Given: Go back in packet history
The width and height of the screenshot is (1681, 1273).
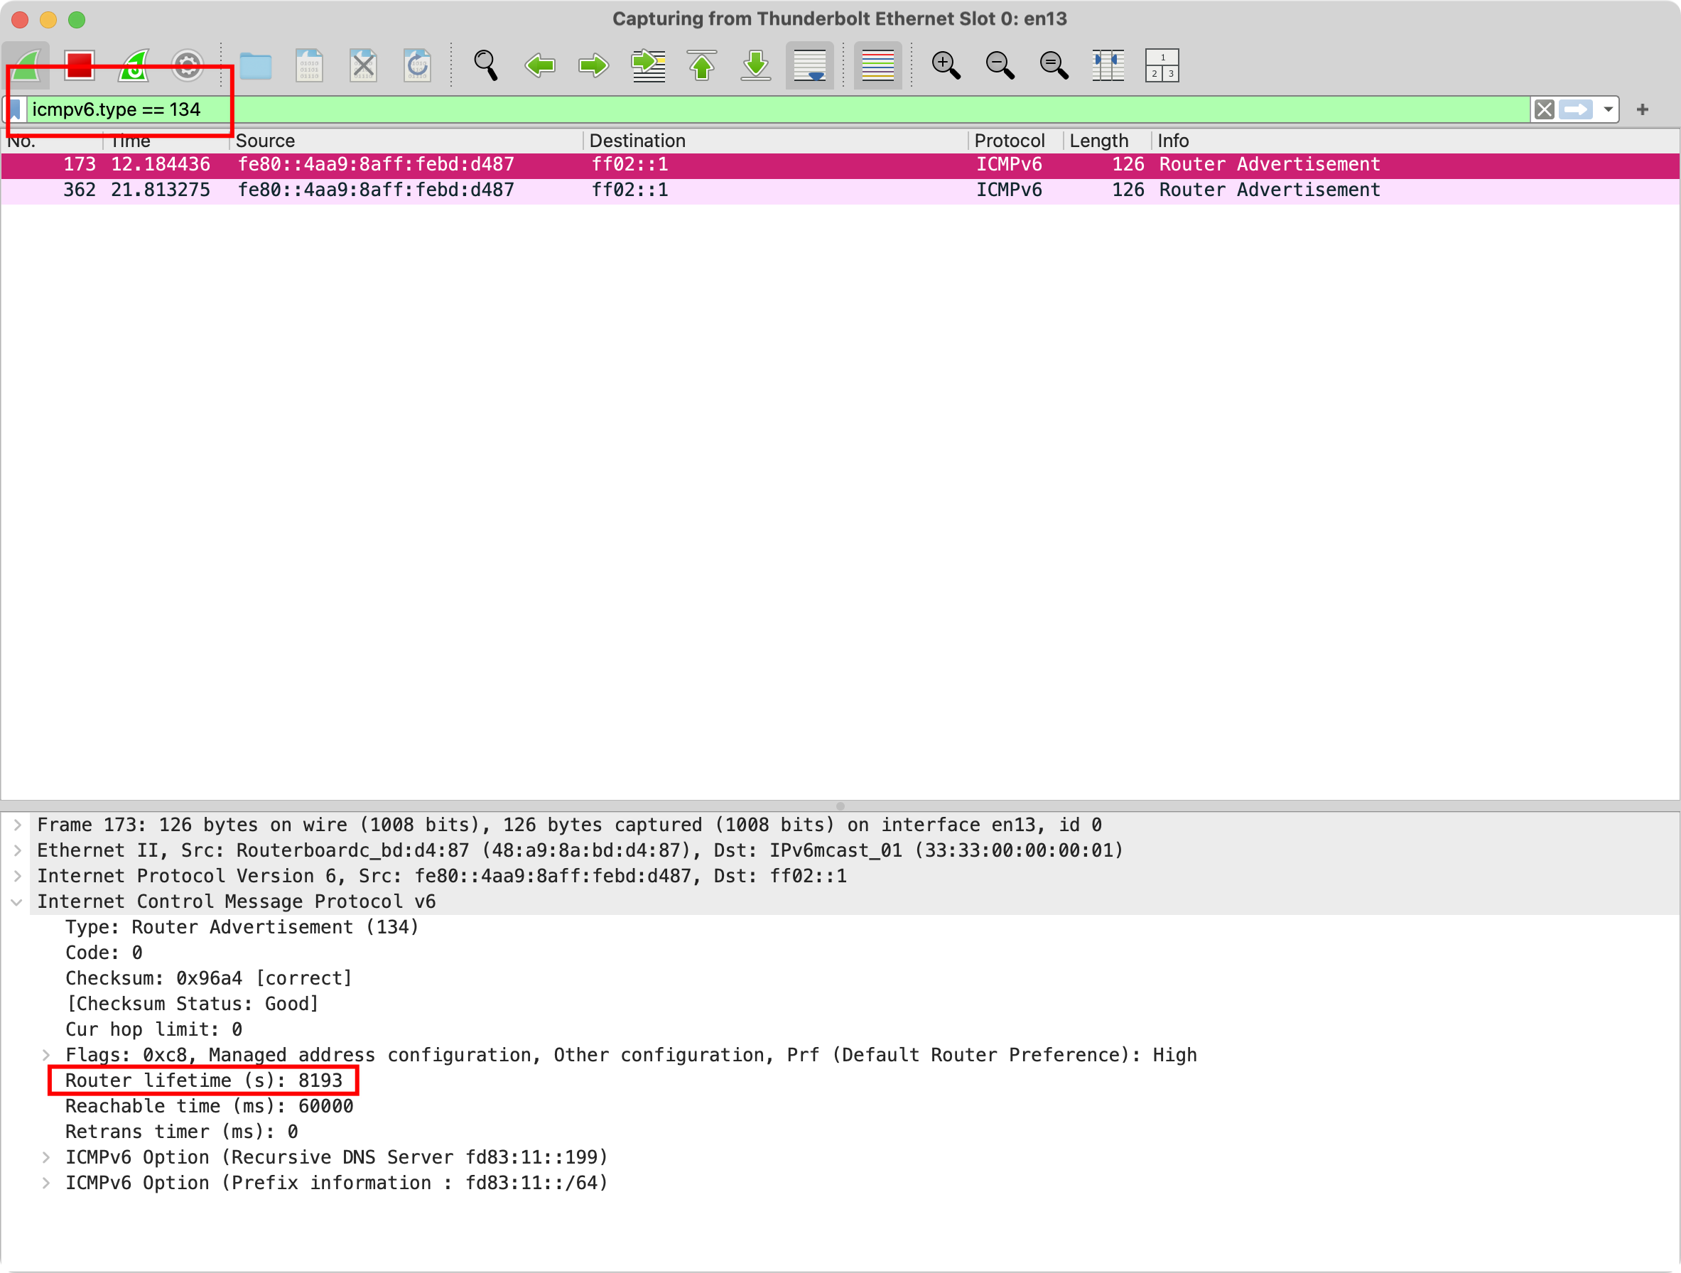Looking at the screenshot, I should pyautogui.click(x=540, y=65).
